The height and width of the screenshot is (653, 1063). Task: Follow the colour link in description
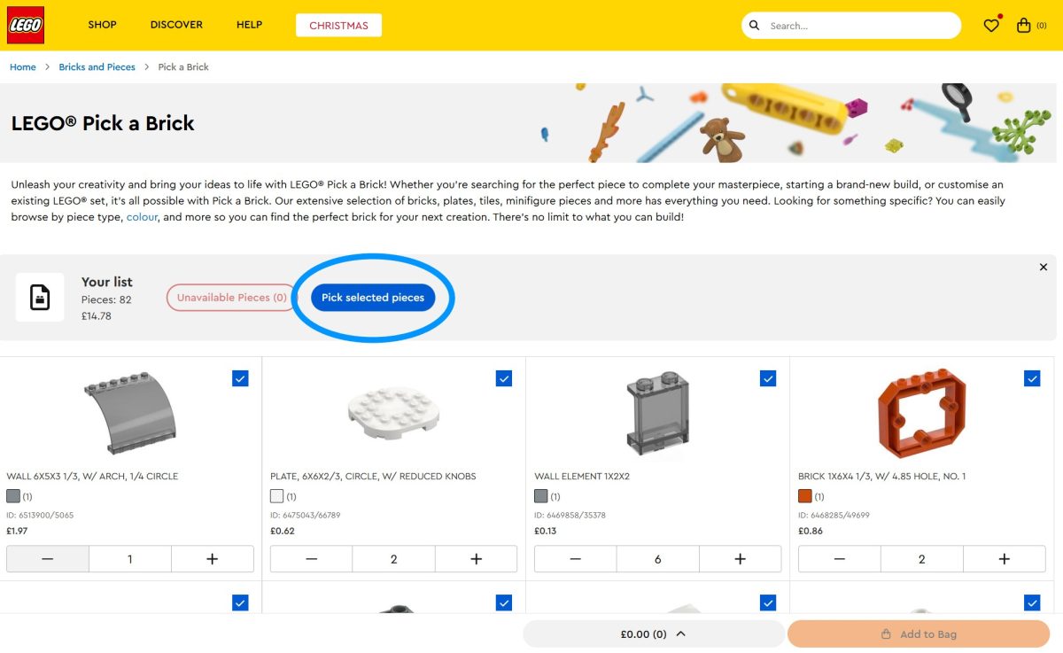(142, 217)
